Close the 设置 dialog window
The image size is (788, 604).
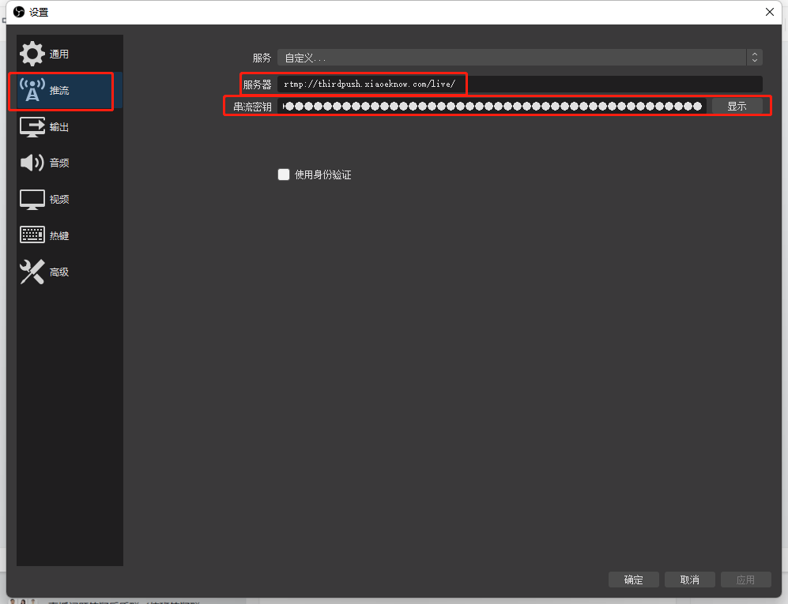coord(770,11)
